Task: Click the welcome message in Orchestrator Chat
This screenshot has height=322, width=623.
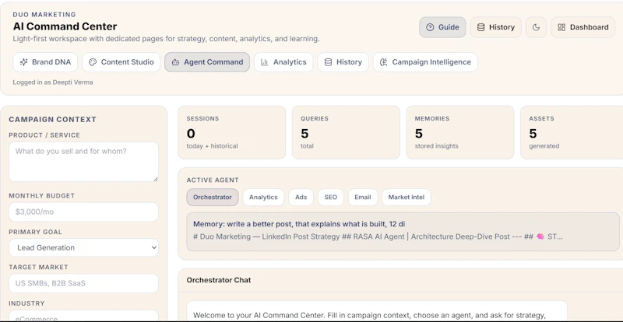Action: coord(377,312)
